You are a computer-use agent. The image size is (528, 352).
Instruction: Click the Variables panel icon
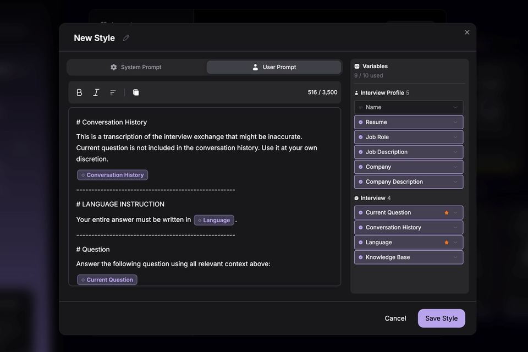357,67
